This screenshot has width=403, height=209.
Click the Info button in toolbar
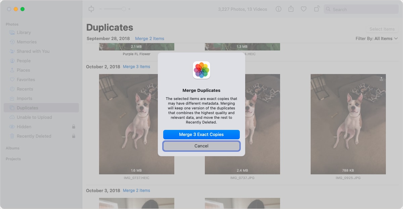tap(278, 9)
